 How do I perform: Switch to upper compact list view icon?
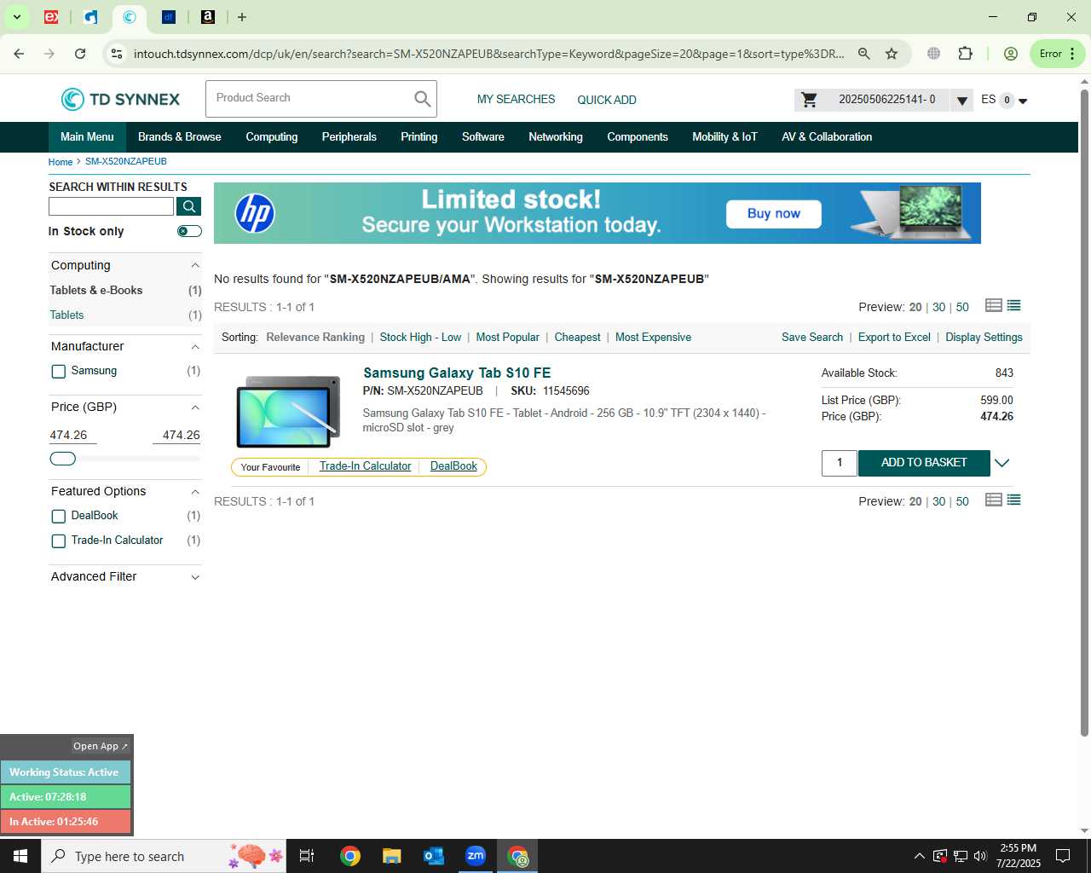tap(1013, 305)
